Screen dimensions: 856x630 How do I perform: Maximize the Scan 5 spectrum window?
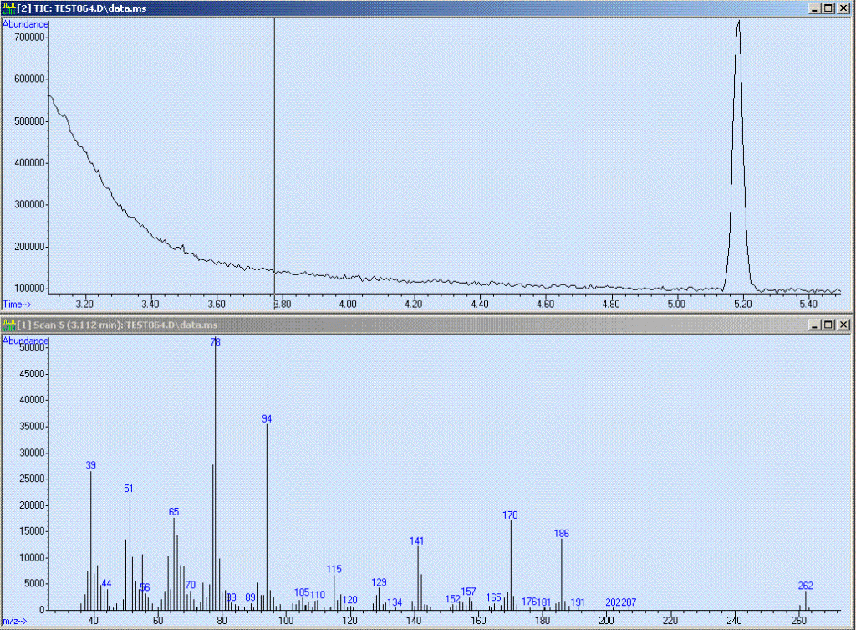[x=828, y=325]
